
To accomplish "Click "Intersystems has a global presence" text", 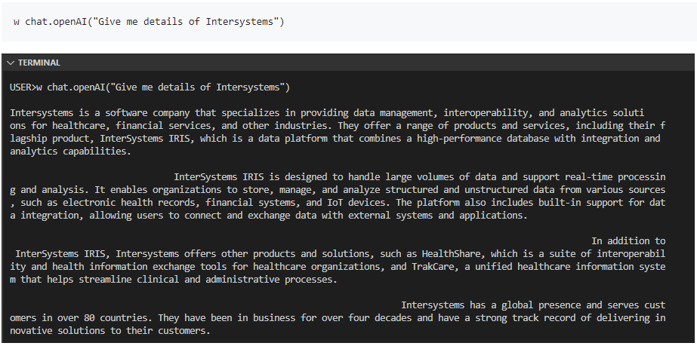I will pyautogui.click(x=492, y=305).
